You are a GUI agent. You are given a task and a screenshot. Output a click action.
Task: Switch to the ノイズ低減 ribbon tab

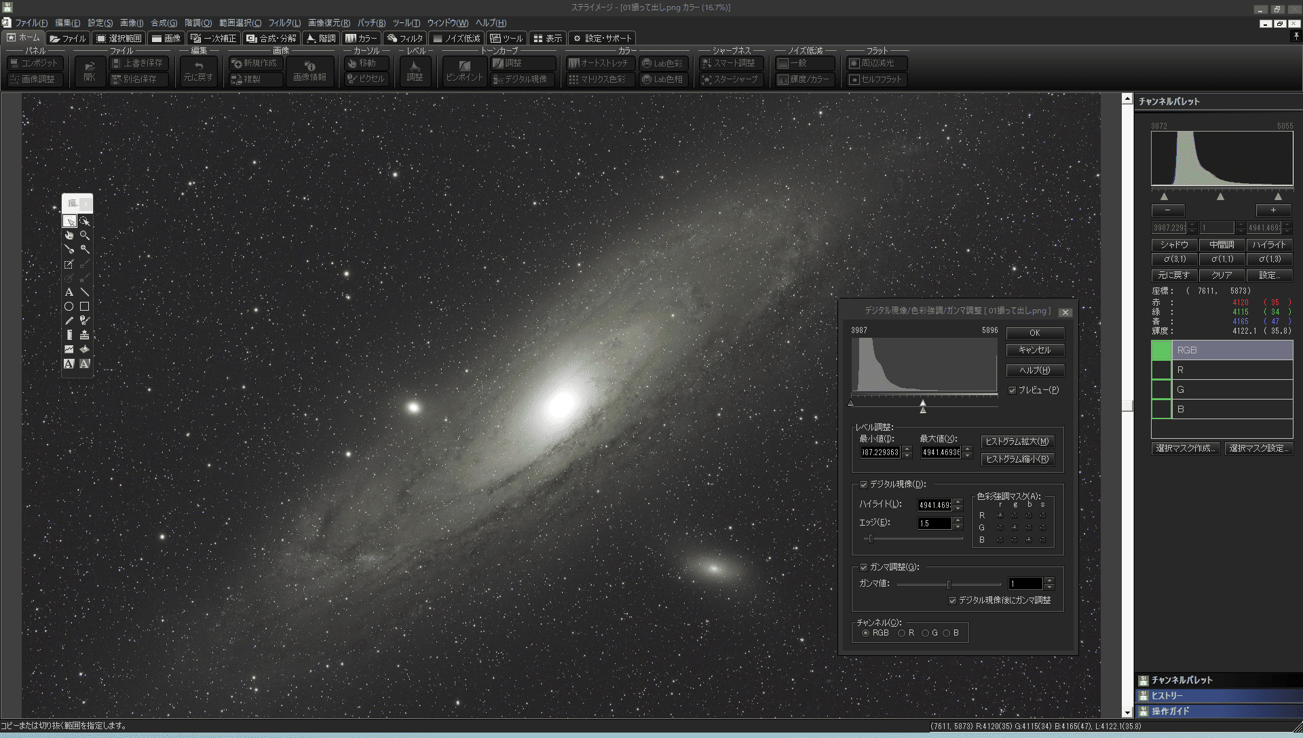point(457,39)
